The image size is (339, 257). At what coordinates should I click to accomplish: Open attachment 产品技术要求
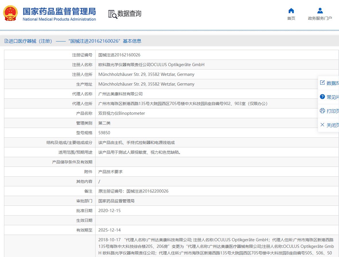(110, 172)
